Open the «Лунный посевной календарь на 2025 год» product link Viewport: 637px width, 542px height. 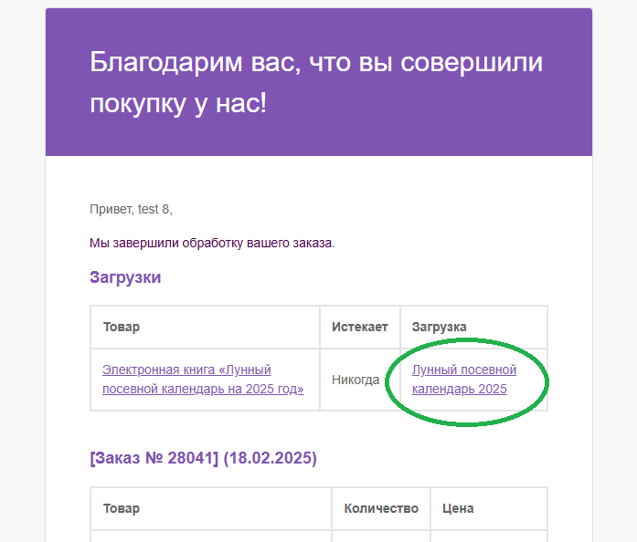(x=203, y=380)
